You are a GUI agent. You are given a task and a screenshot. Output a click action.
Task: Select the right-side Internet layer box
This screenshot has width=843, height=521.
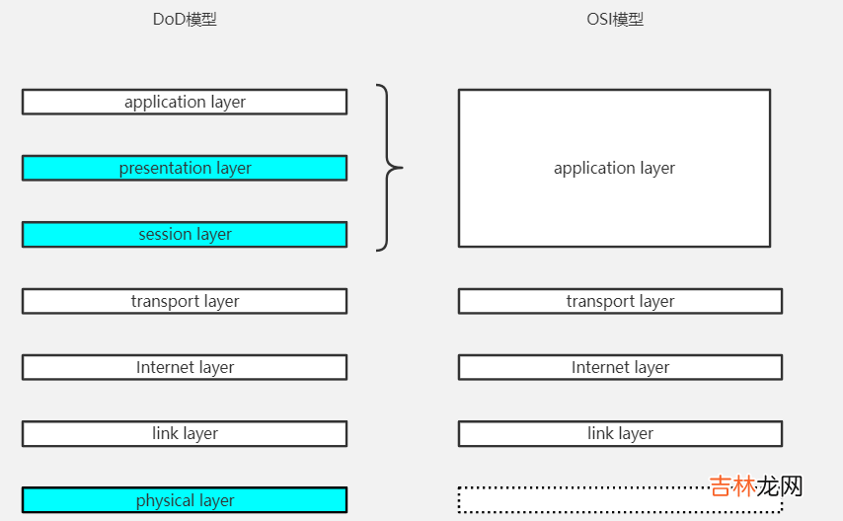(x=620, y=367)
